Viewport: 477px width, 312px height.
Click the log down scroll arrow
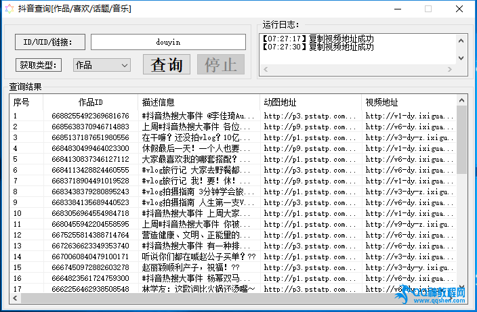[x=461, y=58]
